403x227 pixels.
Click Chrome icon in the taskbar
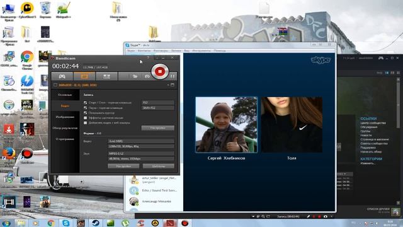[51, 223]
